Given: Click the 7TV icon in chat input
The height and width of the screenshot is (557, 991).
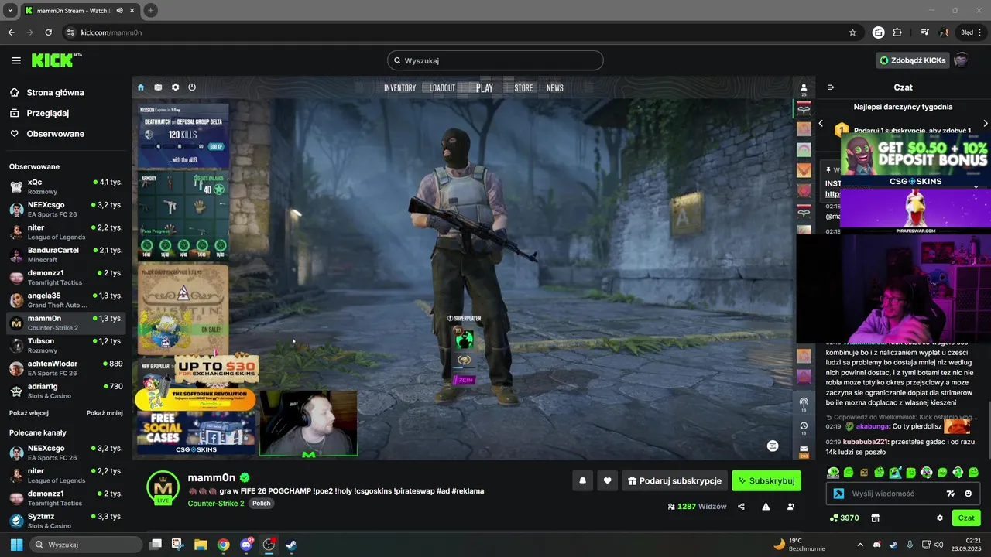Looking at the screenshot, I should [x=951, y=494].
